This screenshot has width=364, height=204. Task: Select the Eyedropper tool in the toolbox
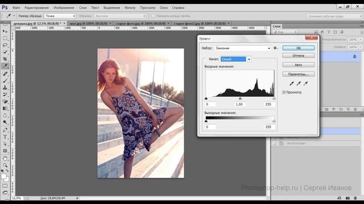pyautogui.click(x=5, y=66)
